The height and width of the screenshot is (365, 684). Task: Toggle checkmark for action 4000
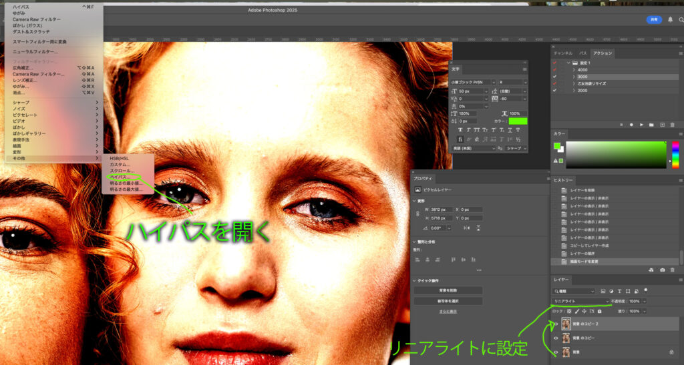[554, 69]
